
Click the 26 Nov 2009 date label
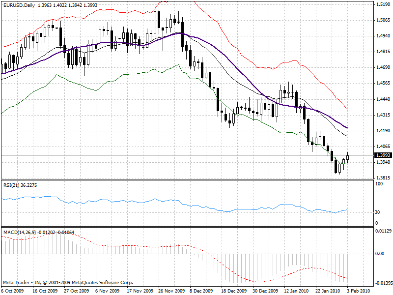172,291
